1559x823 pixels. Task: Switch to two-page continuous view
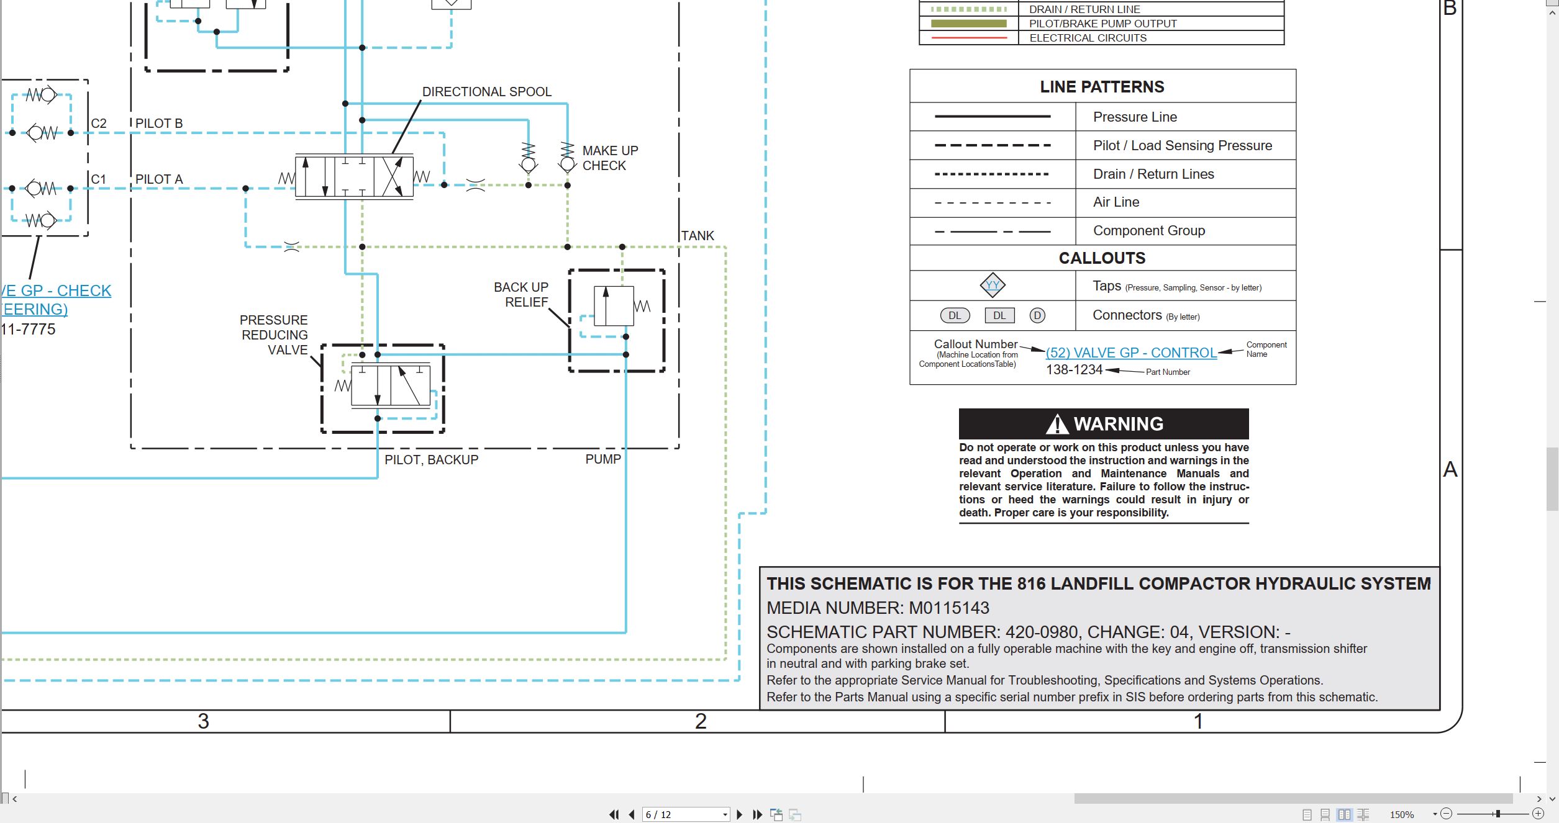pyautogui.click(x=1363, y=814)
